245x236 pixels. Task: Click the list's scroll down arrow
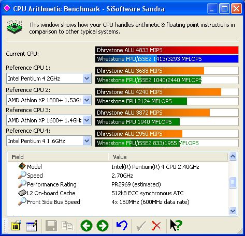pyautogui.click(x=233, y=211)
